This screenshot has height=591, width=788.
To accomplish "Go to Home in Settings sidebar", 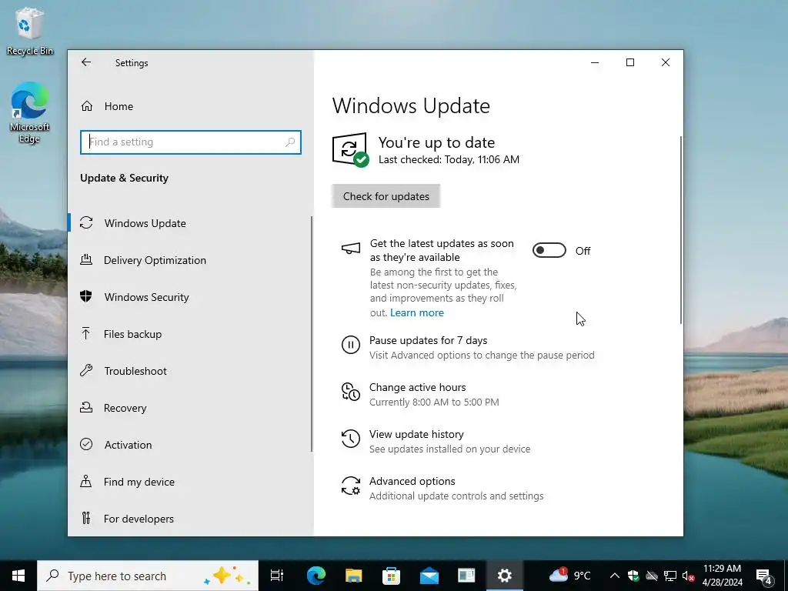I will 190,106.
